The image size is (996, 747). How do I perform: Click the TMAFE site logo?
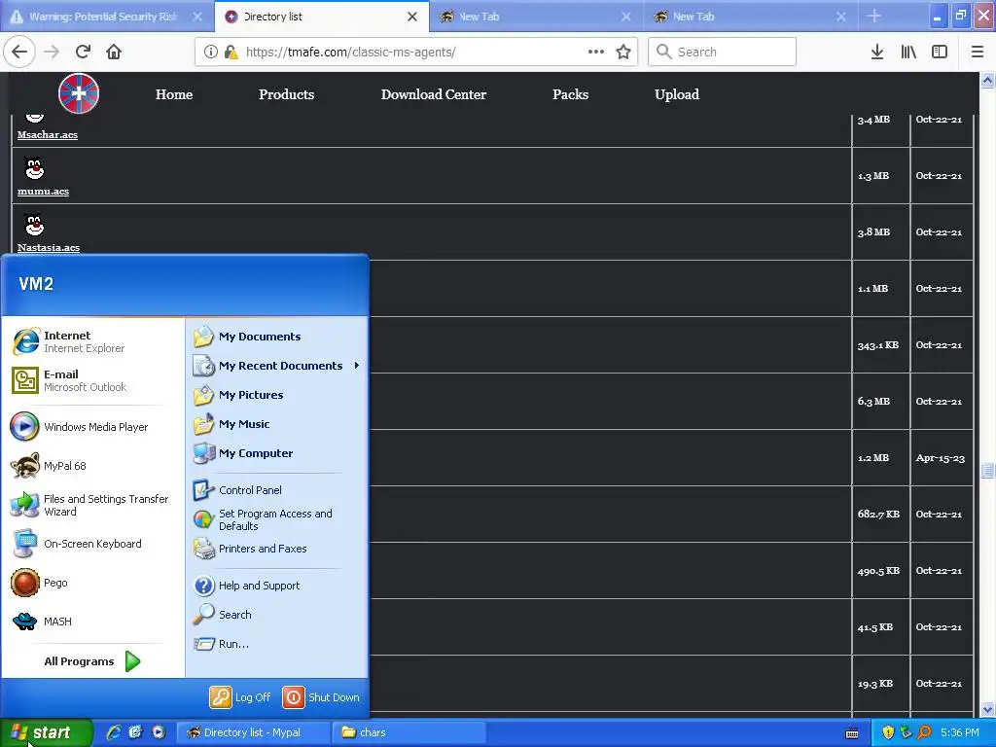(79, 94)
